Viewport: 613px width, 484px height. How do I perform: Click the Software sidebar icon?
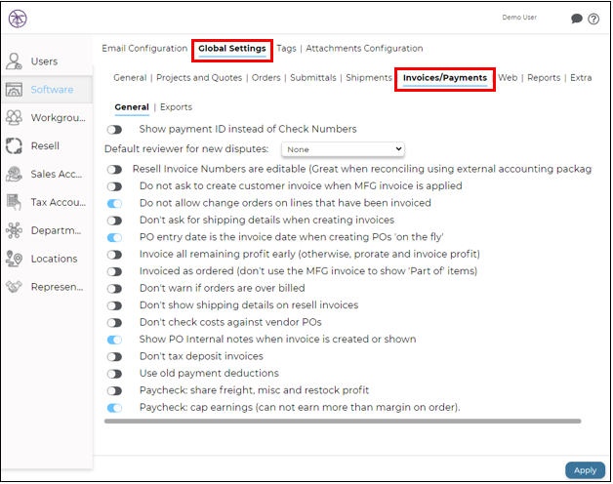pyautogui.click(x=14, y=90)
